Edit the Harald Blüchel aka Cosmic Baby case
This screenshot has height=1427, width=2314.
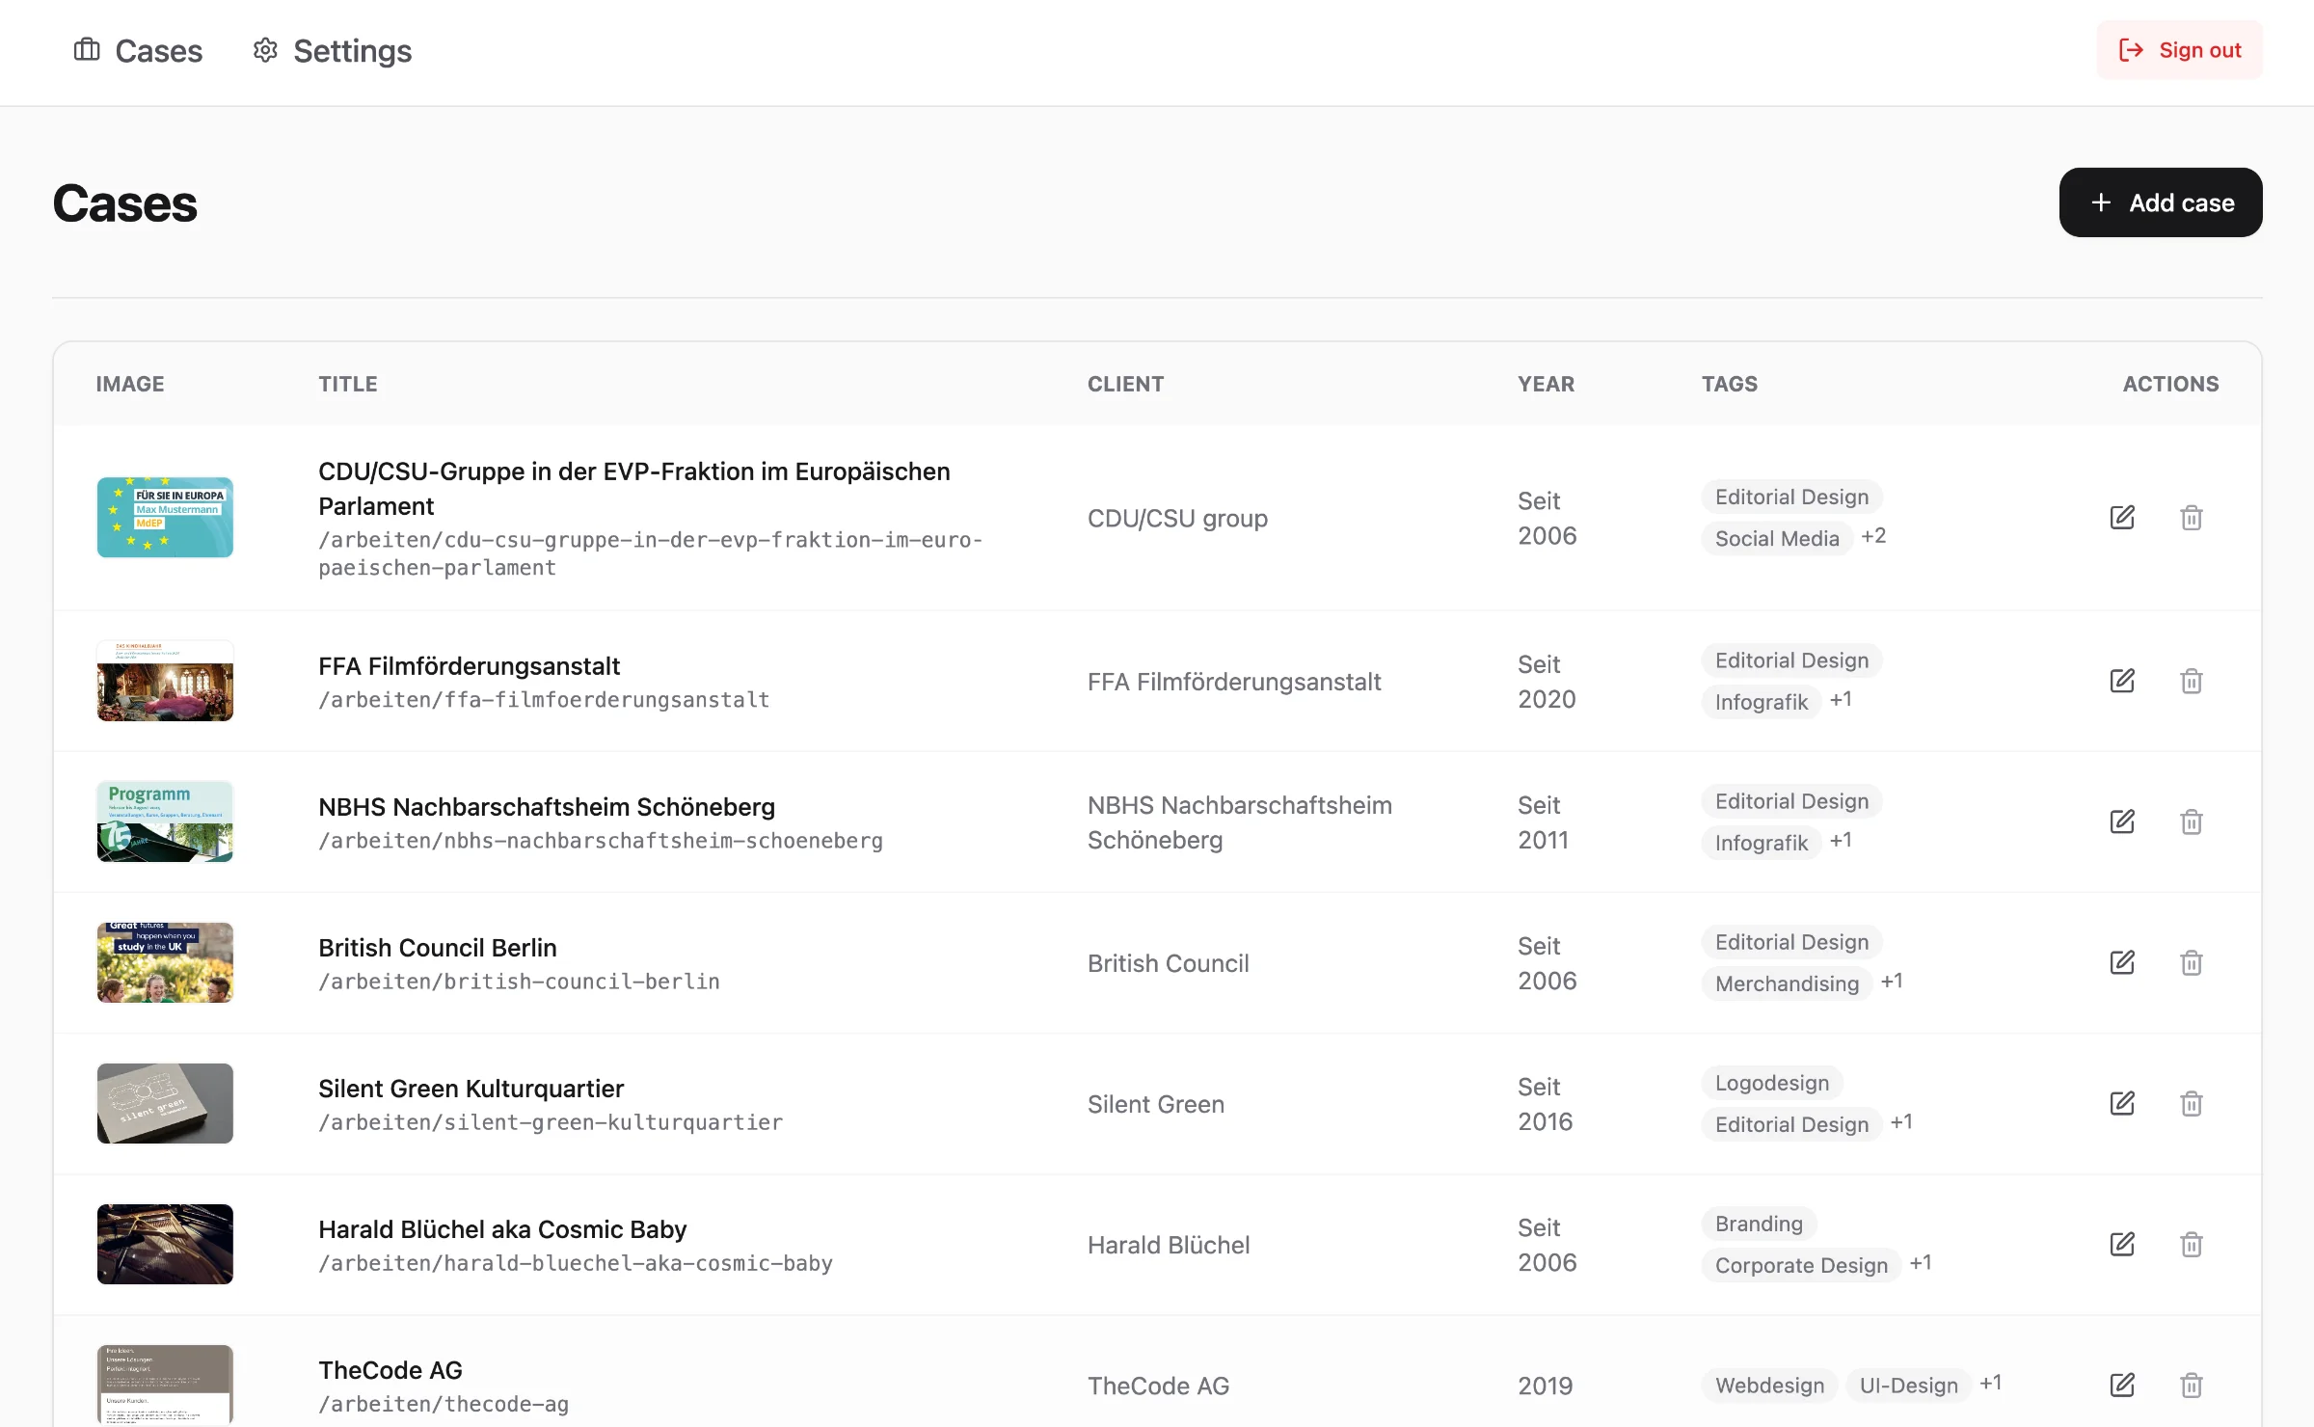tap(2122, 1244)
